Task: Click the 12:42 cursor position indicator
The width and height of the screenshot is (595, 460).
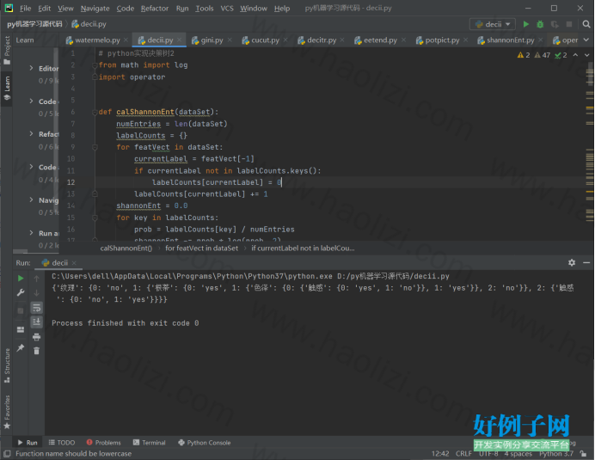Action: pos(440,453)
